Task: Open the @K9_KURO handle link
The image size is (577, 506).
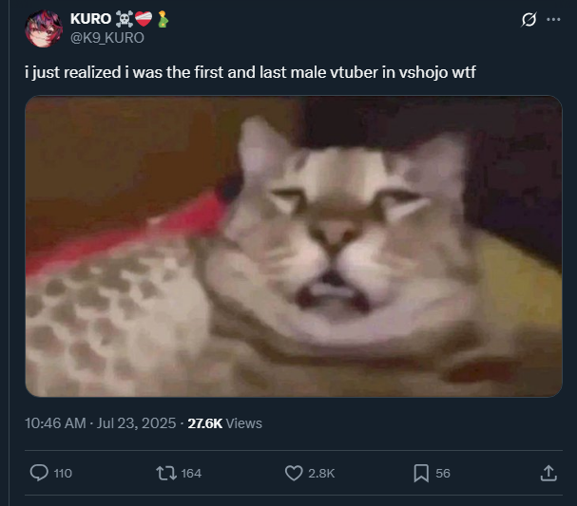Action: point(107,38)
